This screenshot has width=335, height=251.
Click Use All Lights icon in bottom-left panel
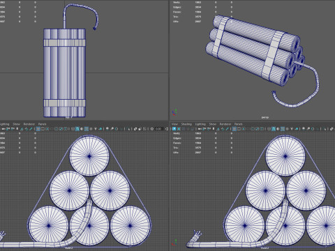tap(96, 129)
